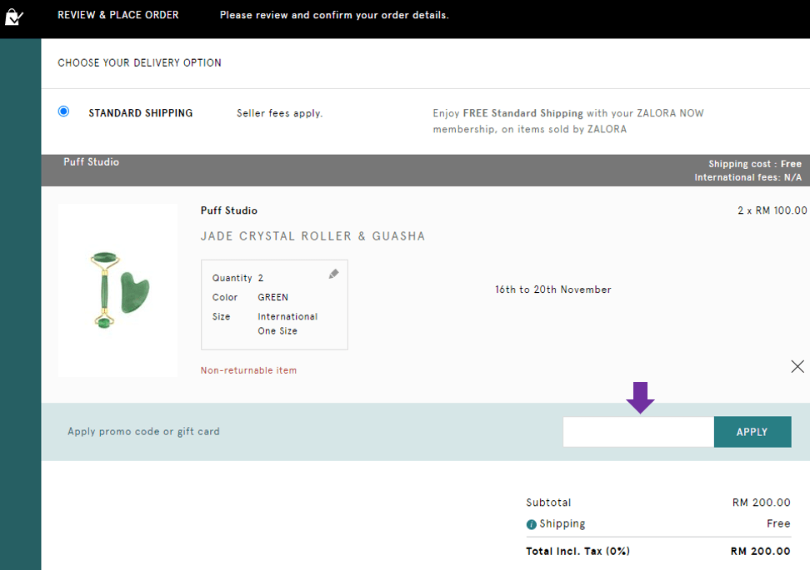Apply the promo code with APPLY button
810x570 pixels.
tap(752, 432)
